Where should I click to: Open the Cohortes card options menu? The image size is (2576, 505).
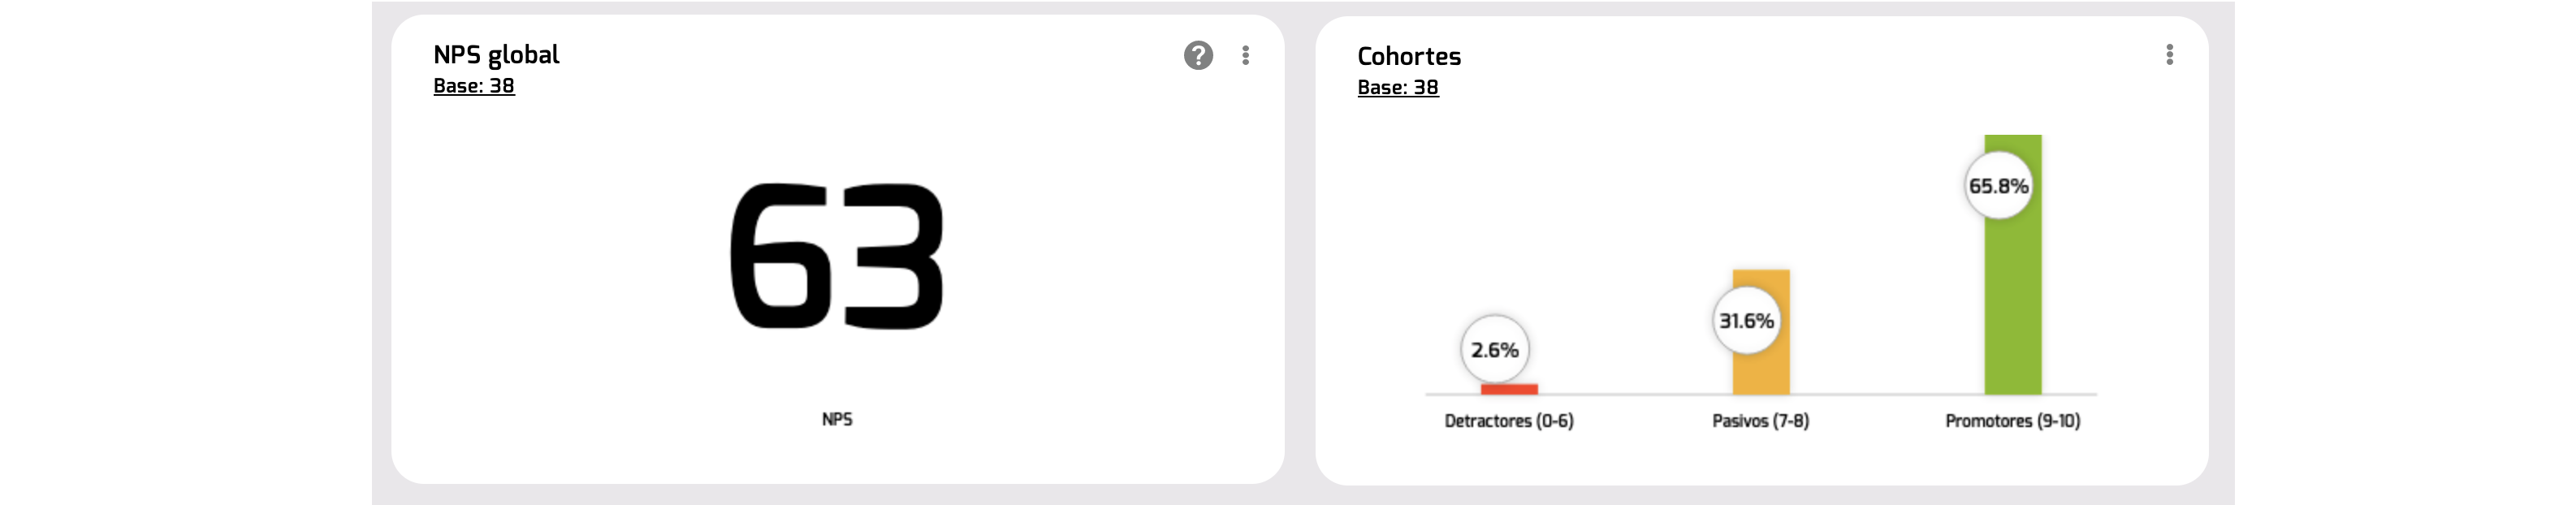pos(2169,55)
